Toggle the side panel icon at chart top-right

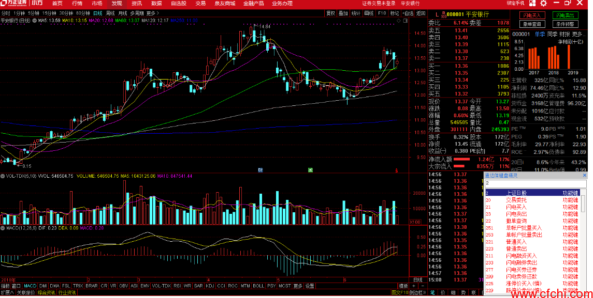pyautogui.click(x=405, y=21)
